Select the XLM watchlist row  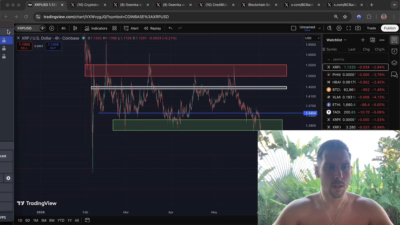pyautogui.click(x=355, y=97)
